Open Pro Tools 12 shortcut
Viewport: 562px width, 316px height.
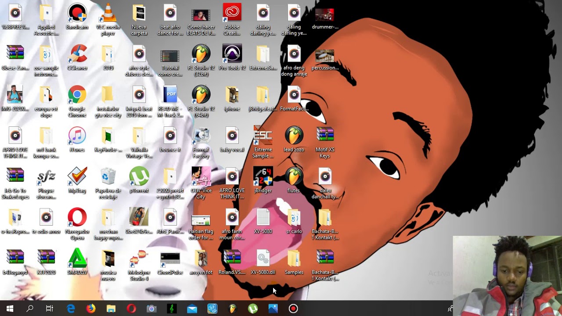(232, 57)
